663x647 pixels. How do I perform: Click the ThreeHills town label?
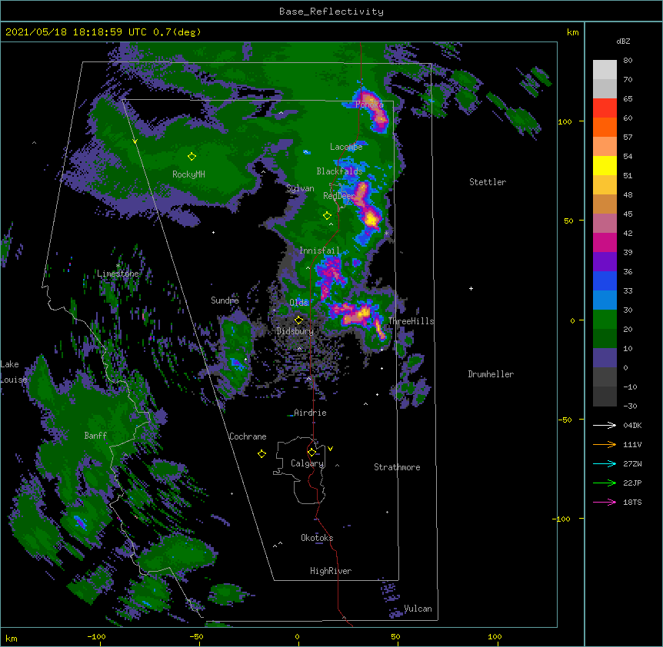click(x=411, y=321)
